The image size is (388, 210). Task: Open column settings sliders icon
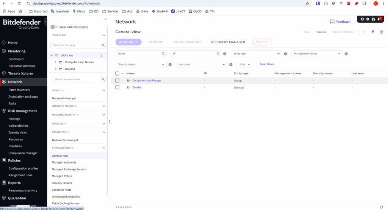[x=382, y=32]
